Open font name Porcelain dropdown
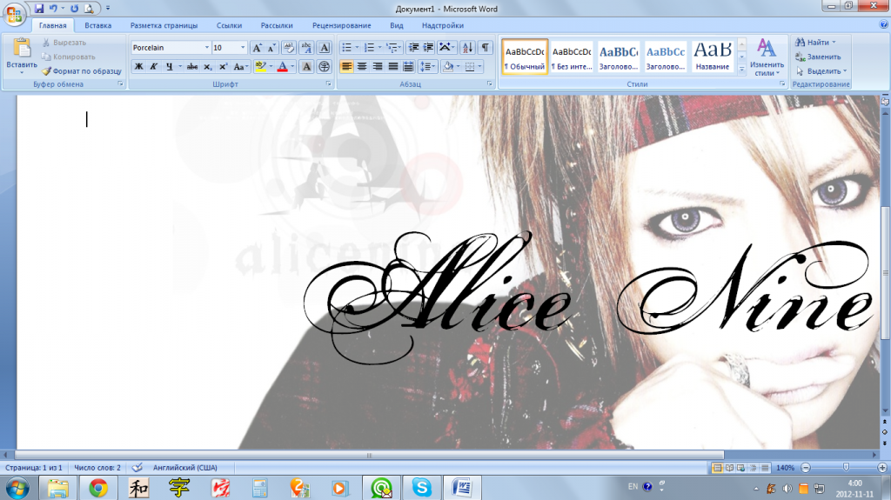The width and height of the screenshot is (891, 500). pyautogui.click(x=207, y=48)
